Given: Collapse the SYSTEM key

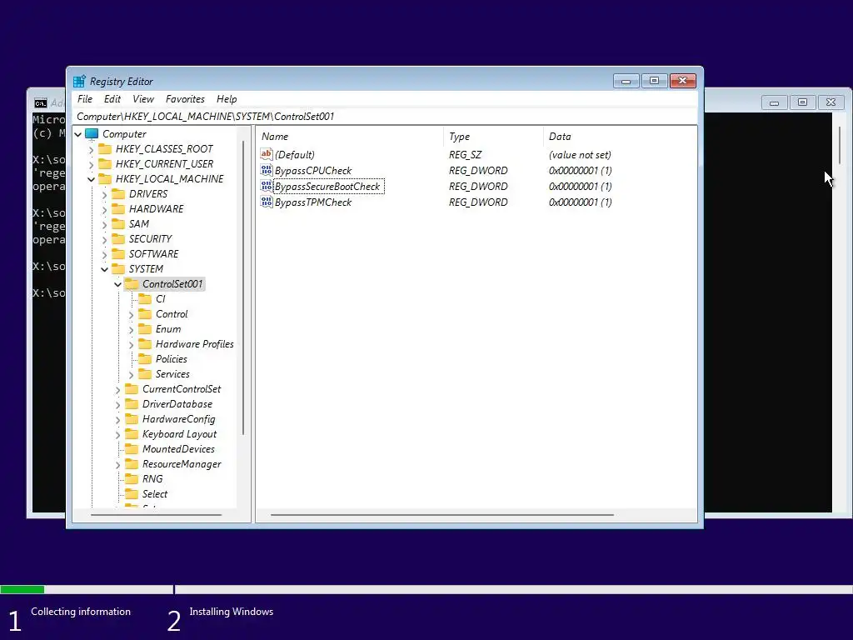Looking at the screenshot, I should 104,269.
